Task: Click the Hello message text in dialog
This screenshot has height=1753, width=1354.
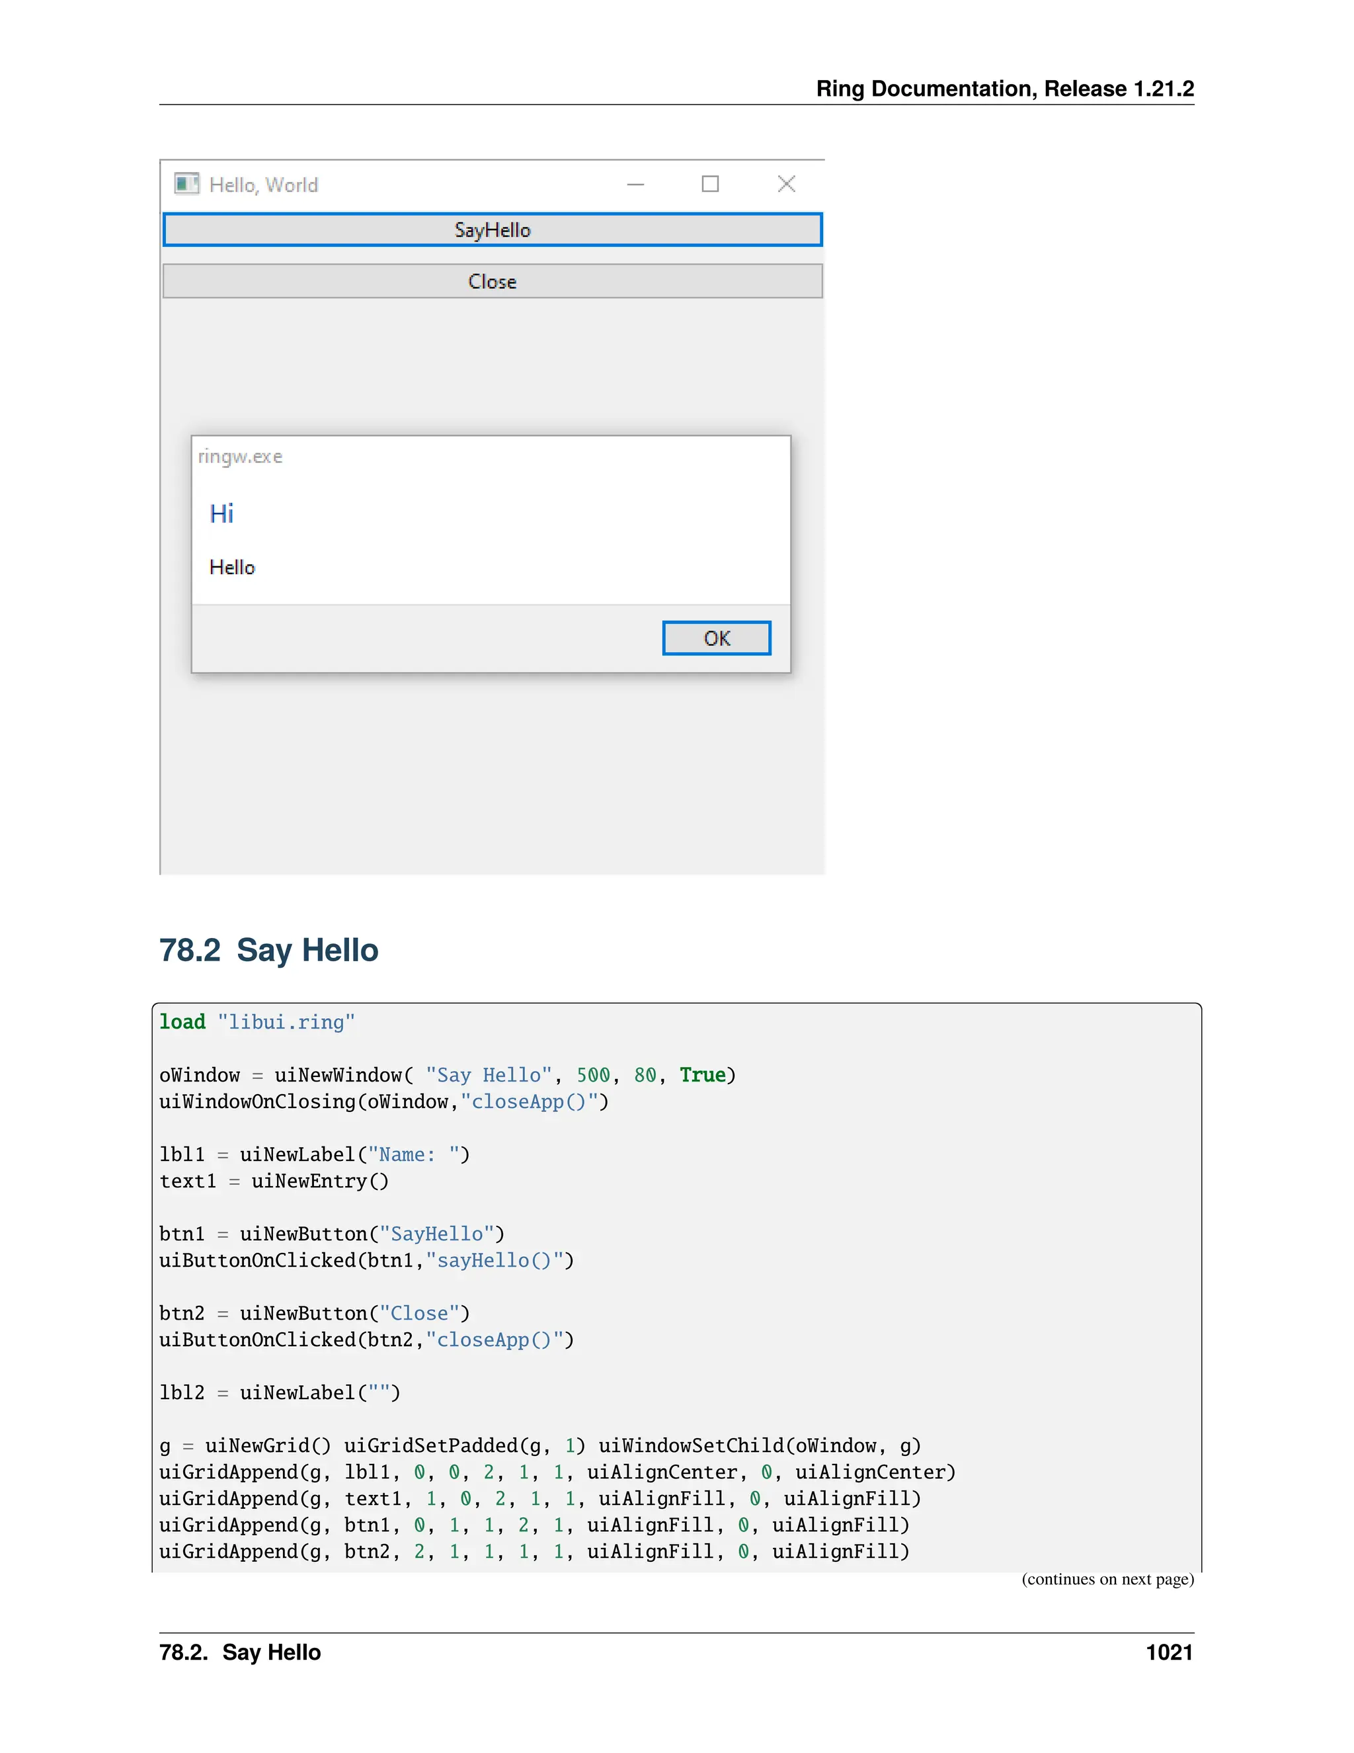Action: click(x=232, y=568)
